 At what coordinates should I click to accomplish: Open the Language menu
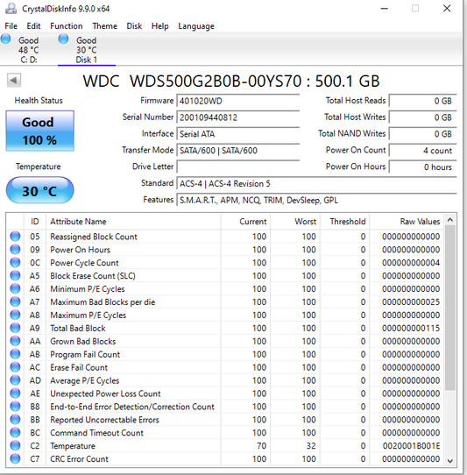pyautogui.click(x=196, y=26)
